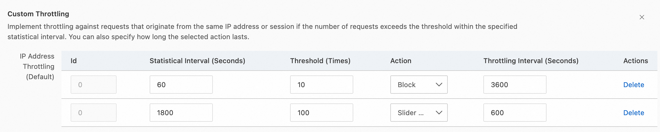Delete the rule with interval 1800
The image size is (660, 132).
coord(633,113)
